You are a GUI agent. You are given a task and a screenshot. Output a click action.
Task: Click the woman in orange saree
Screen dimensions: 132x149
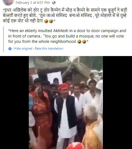(x=41, y=114)
